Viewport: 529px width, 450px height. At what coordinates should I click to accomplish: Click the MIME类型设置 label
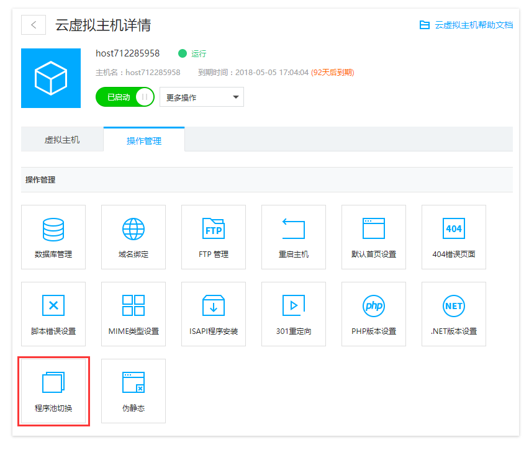(x=133, y=331)
